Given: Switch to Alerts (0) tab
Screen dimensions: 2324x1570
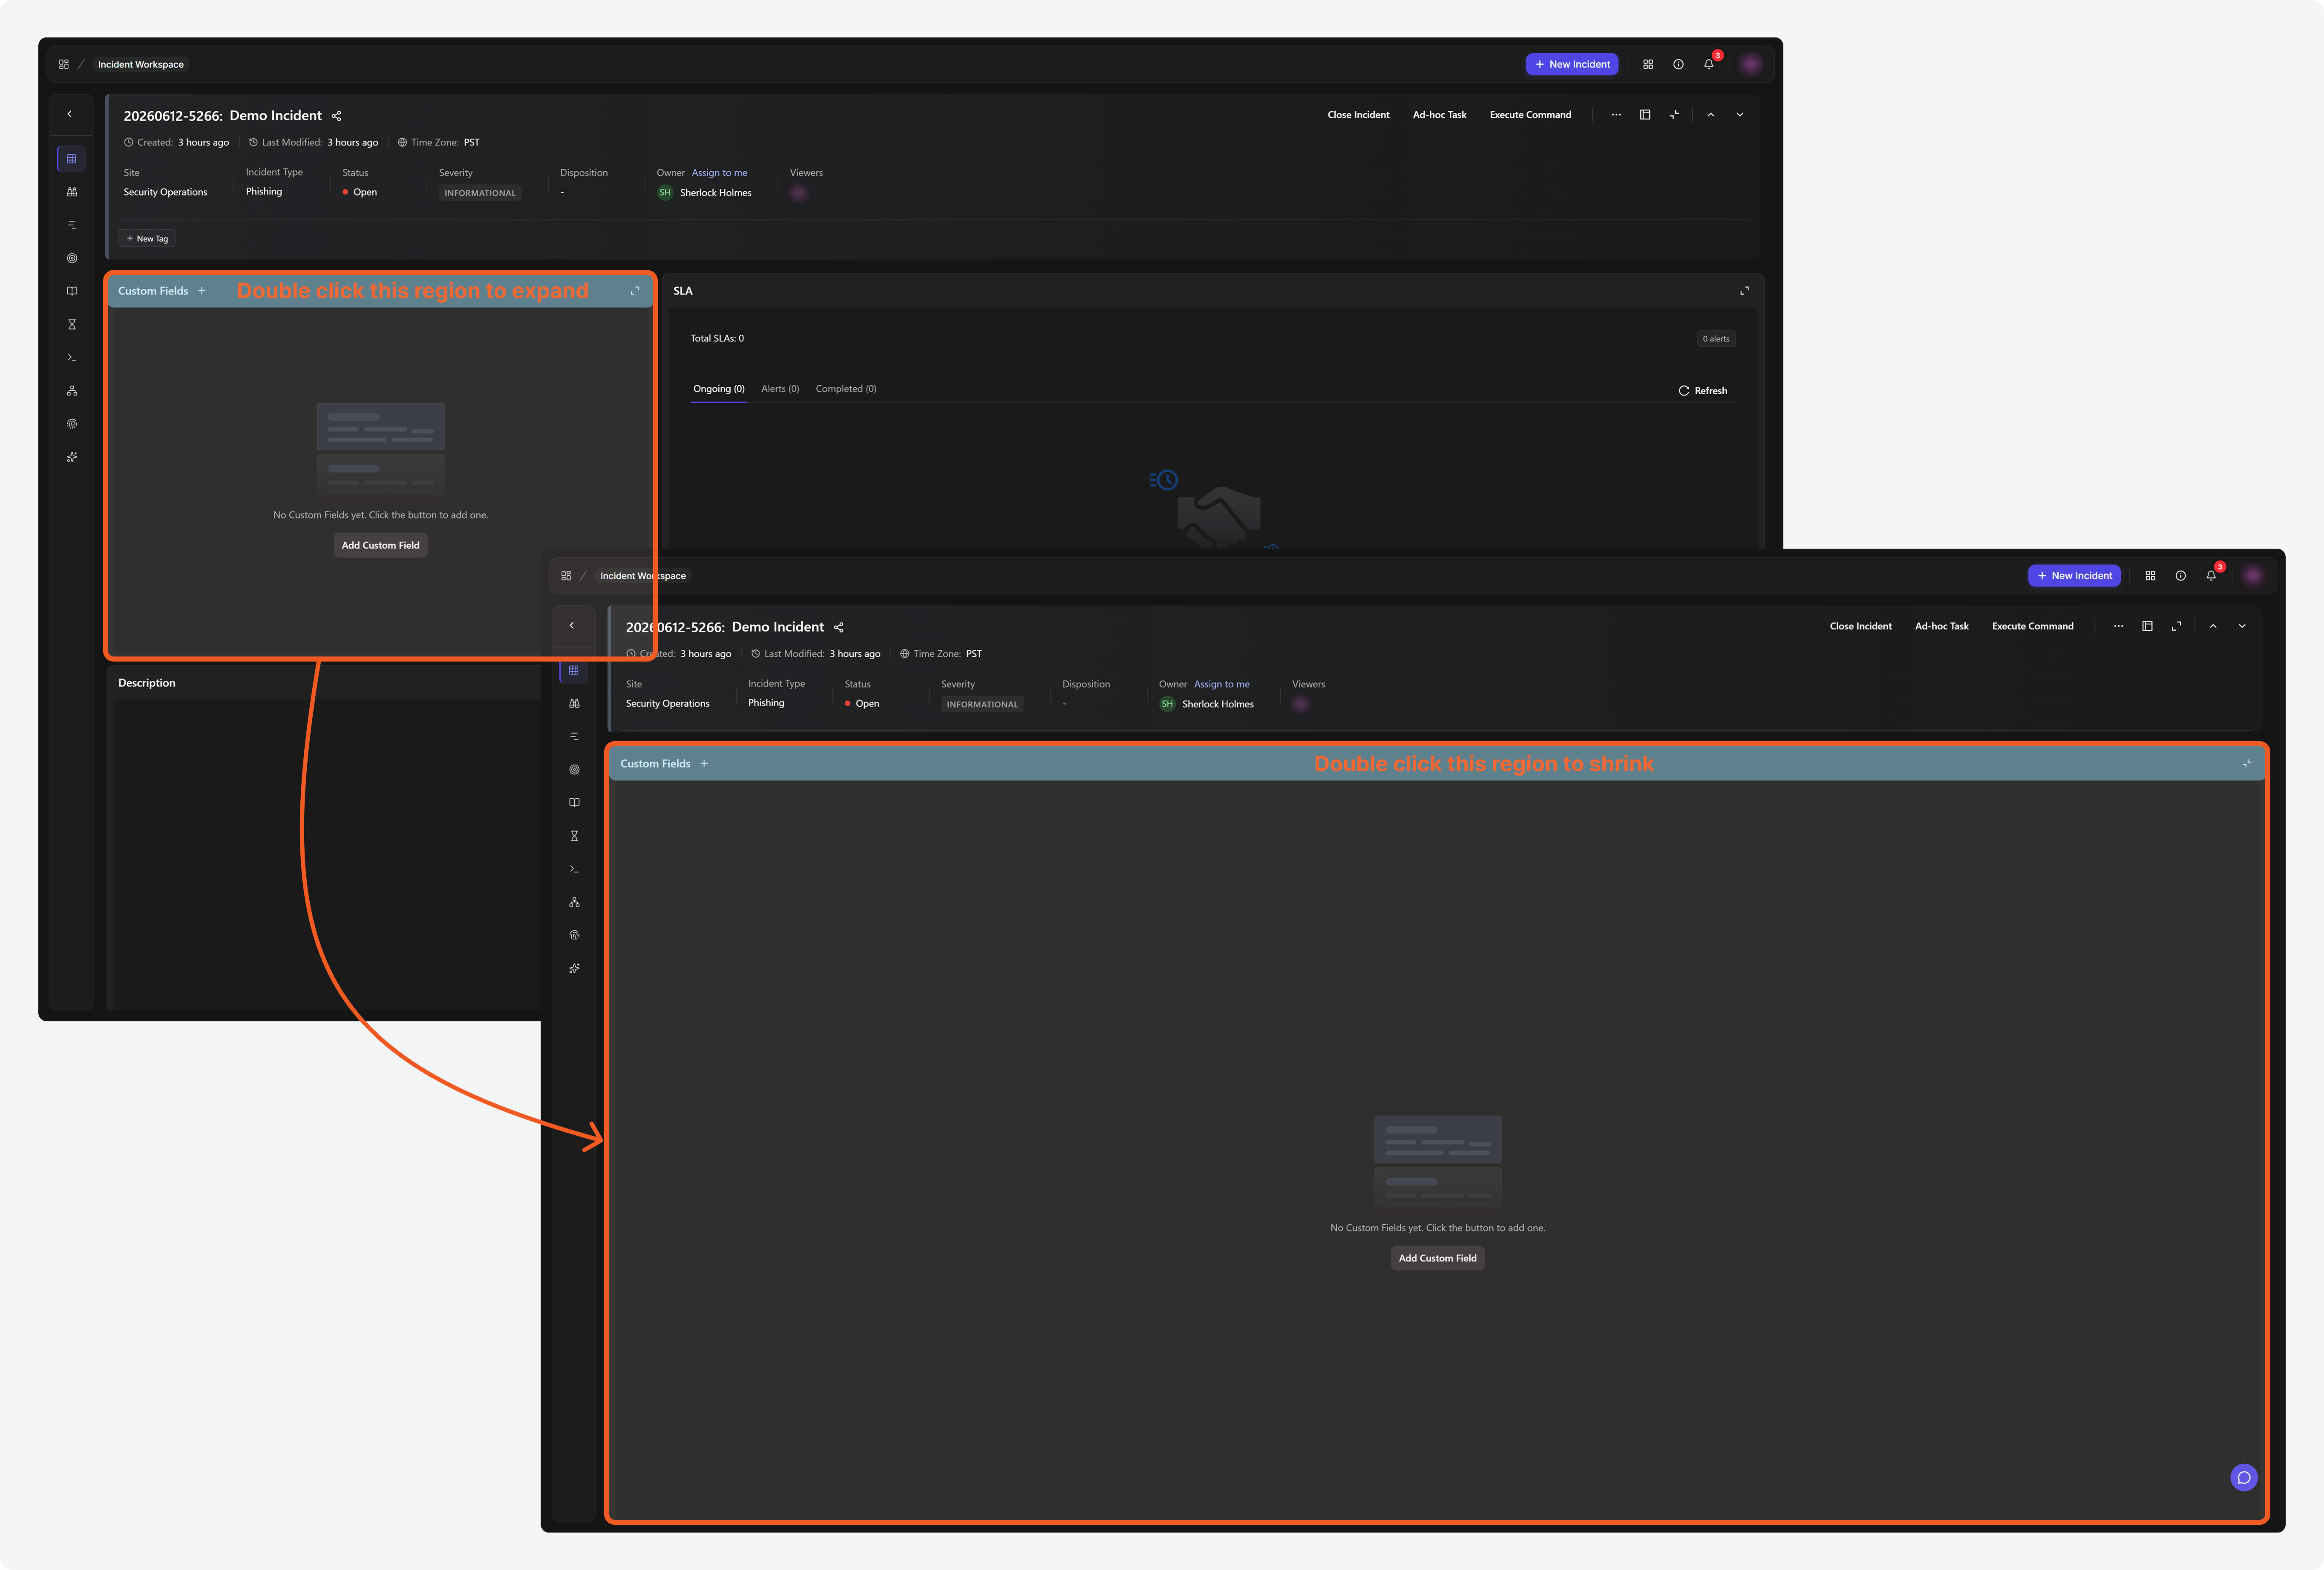Looking at the screenshot, I should [780, 388].
